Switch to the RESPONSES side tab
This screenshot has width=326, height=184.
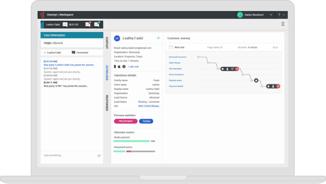[107, 103]
